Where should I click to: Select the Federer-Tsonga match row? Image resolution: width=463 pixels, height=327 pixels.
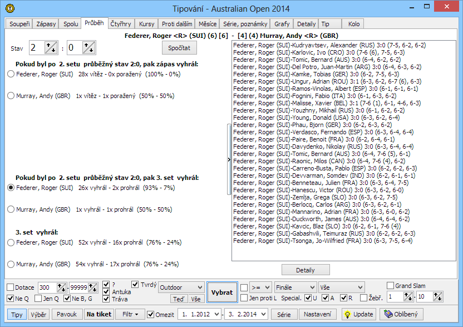tap(323, 241)
